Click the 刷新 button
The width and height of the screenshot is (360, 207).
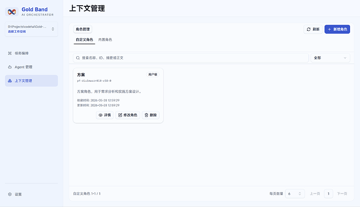click(x=313, y=29)
